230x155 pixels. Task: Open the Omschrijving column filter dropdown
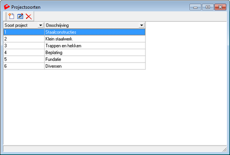click(142, 25)
